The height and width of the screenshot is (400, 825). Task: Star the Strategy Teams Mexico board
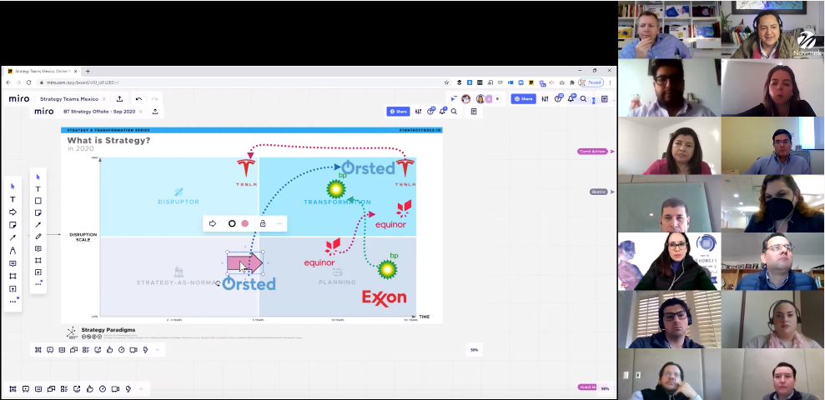point(105,99)
